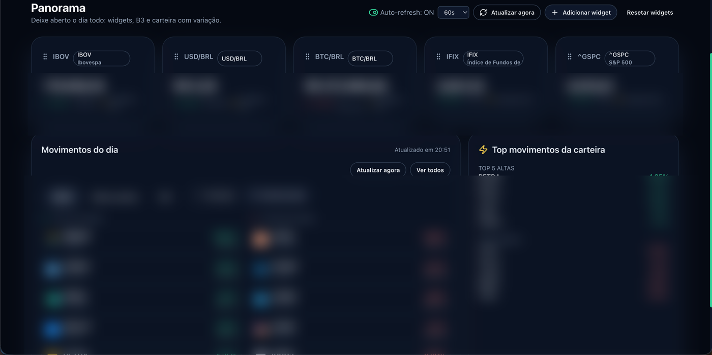Click the Adicionar widget button
The height and width of the screenshot is (355, 712).
(581, 12)
